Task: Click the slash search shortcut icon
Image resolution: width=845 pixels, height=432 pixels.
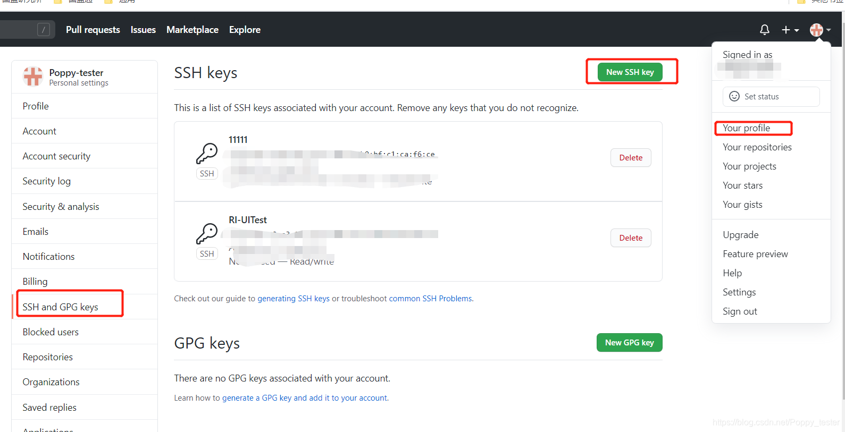Action: click(44, 30)
